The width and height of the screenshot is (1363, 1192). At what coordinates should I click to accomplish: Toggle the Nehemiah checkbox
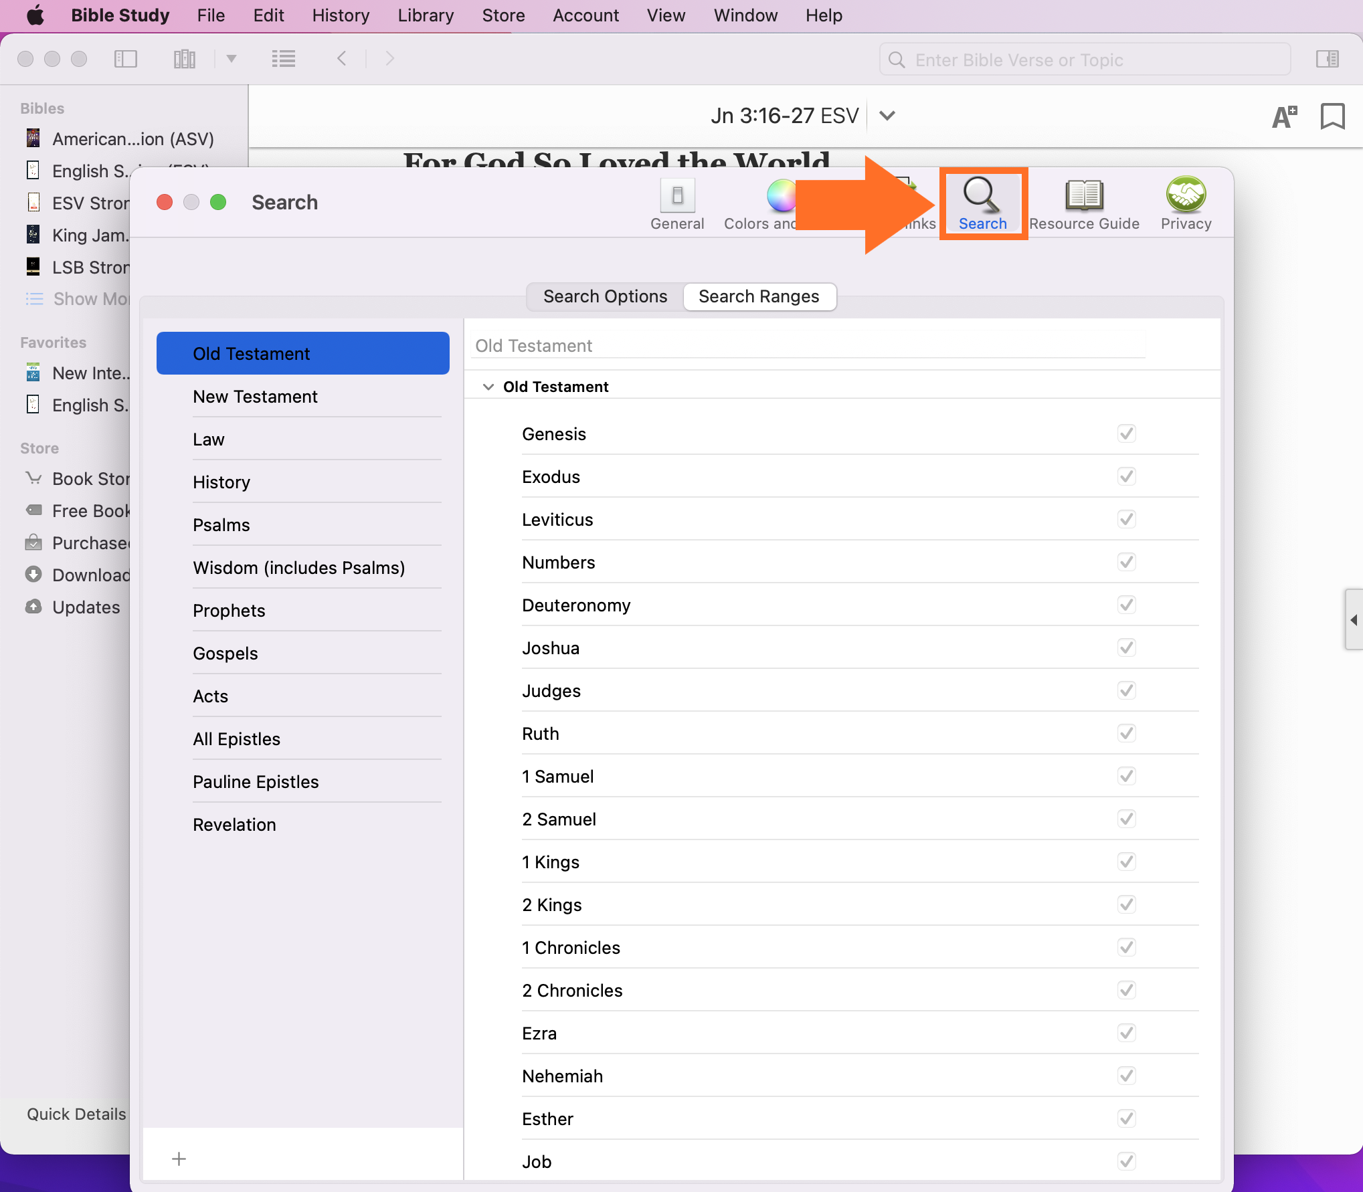(x=1126, y=1076)
